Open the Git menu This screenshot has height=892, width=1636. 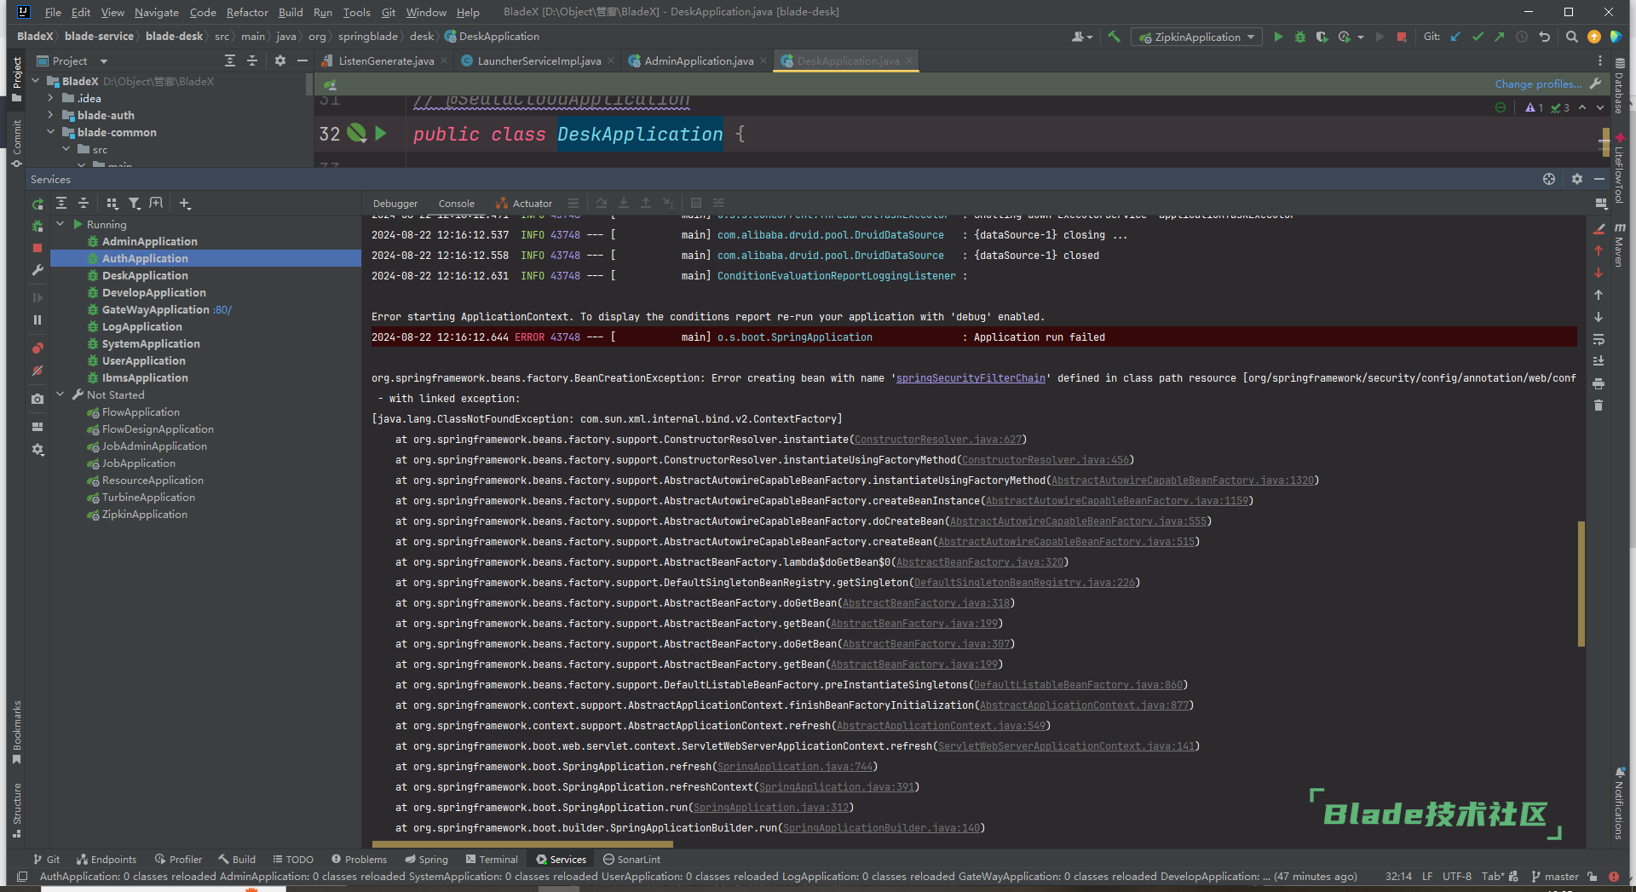click(x=389, y=12)
